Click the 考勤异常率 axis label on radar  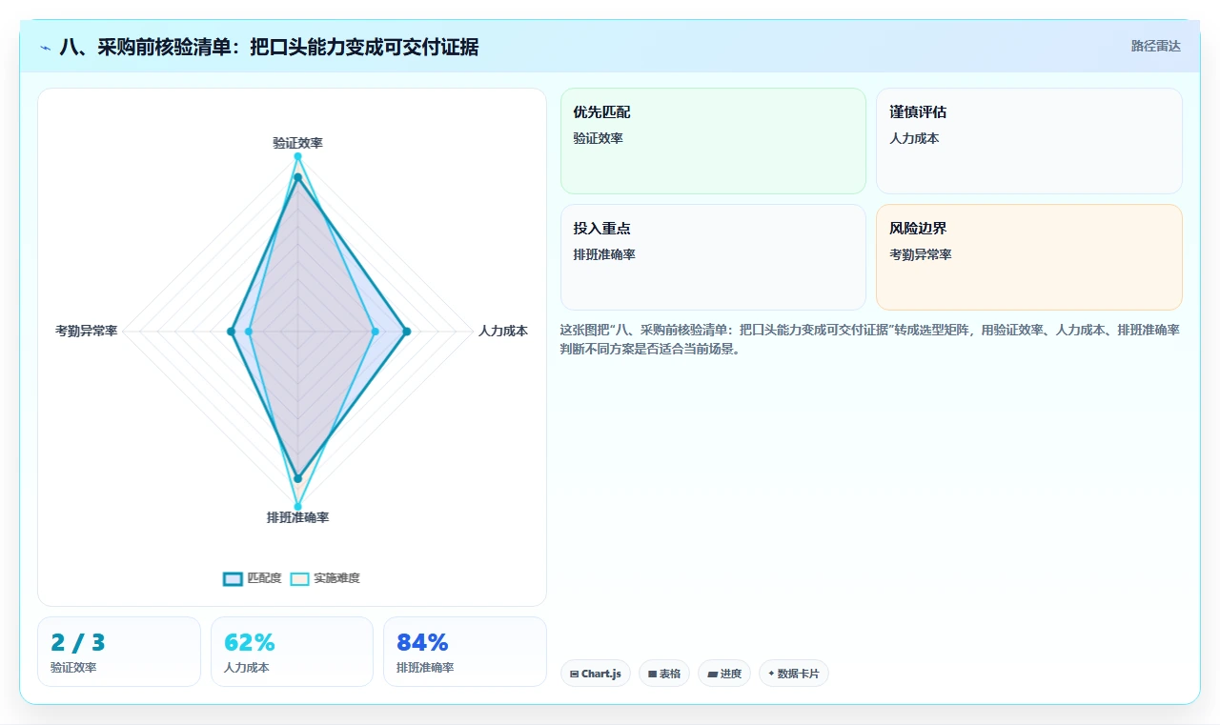click(x=87, y=332)
